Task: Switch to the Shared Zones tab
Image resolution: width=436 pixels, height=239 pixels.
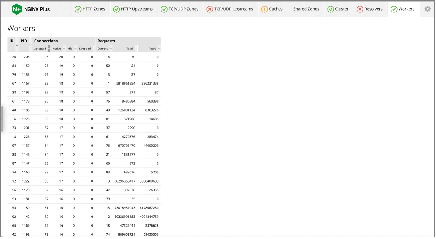Action: click(x=306, y=9)
